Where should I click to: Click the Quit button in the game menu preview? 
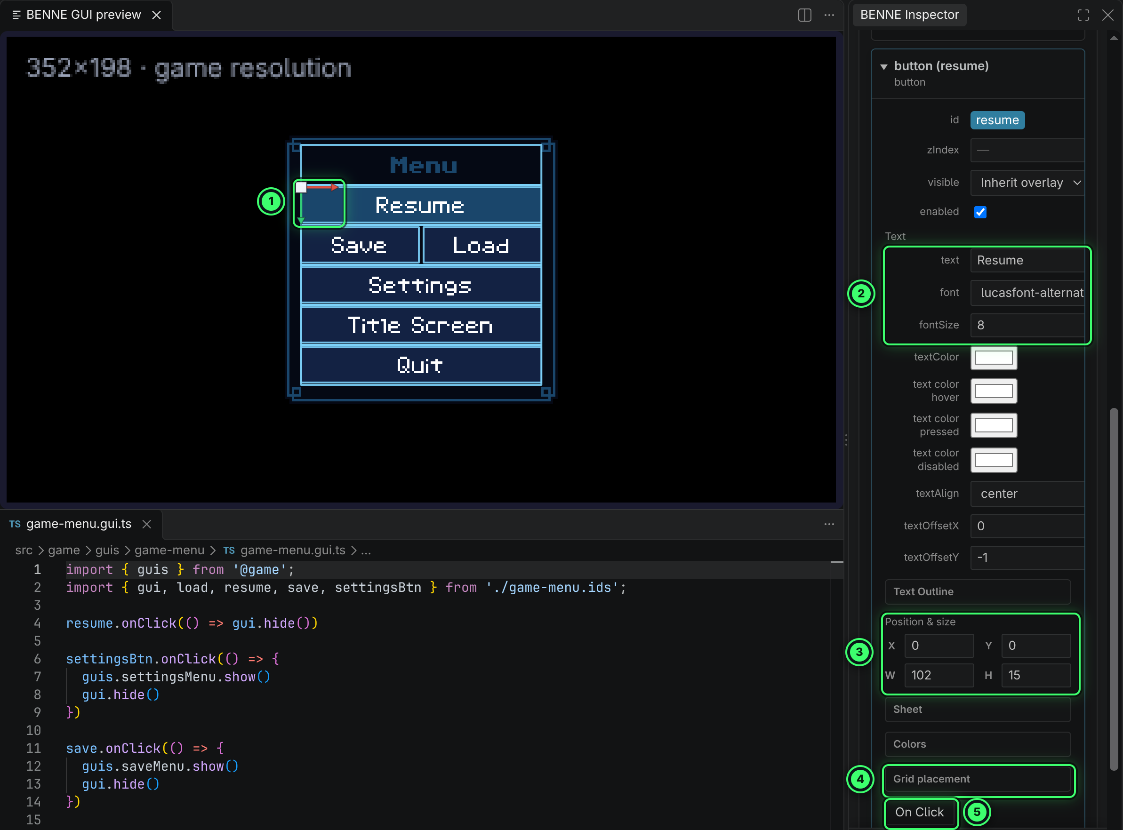(x=421, y=365)
